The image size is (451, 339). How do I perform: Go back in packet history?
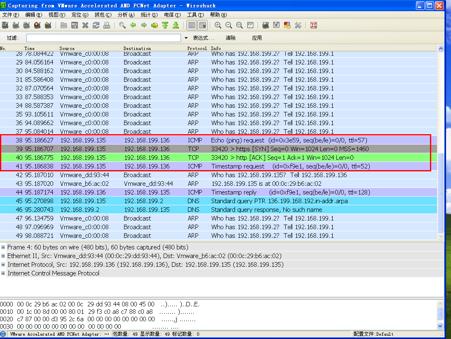(133, 25)
